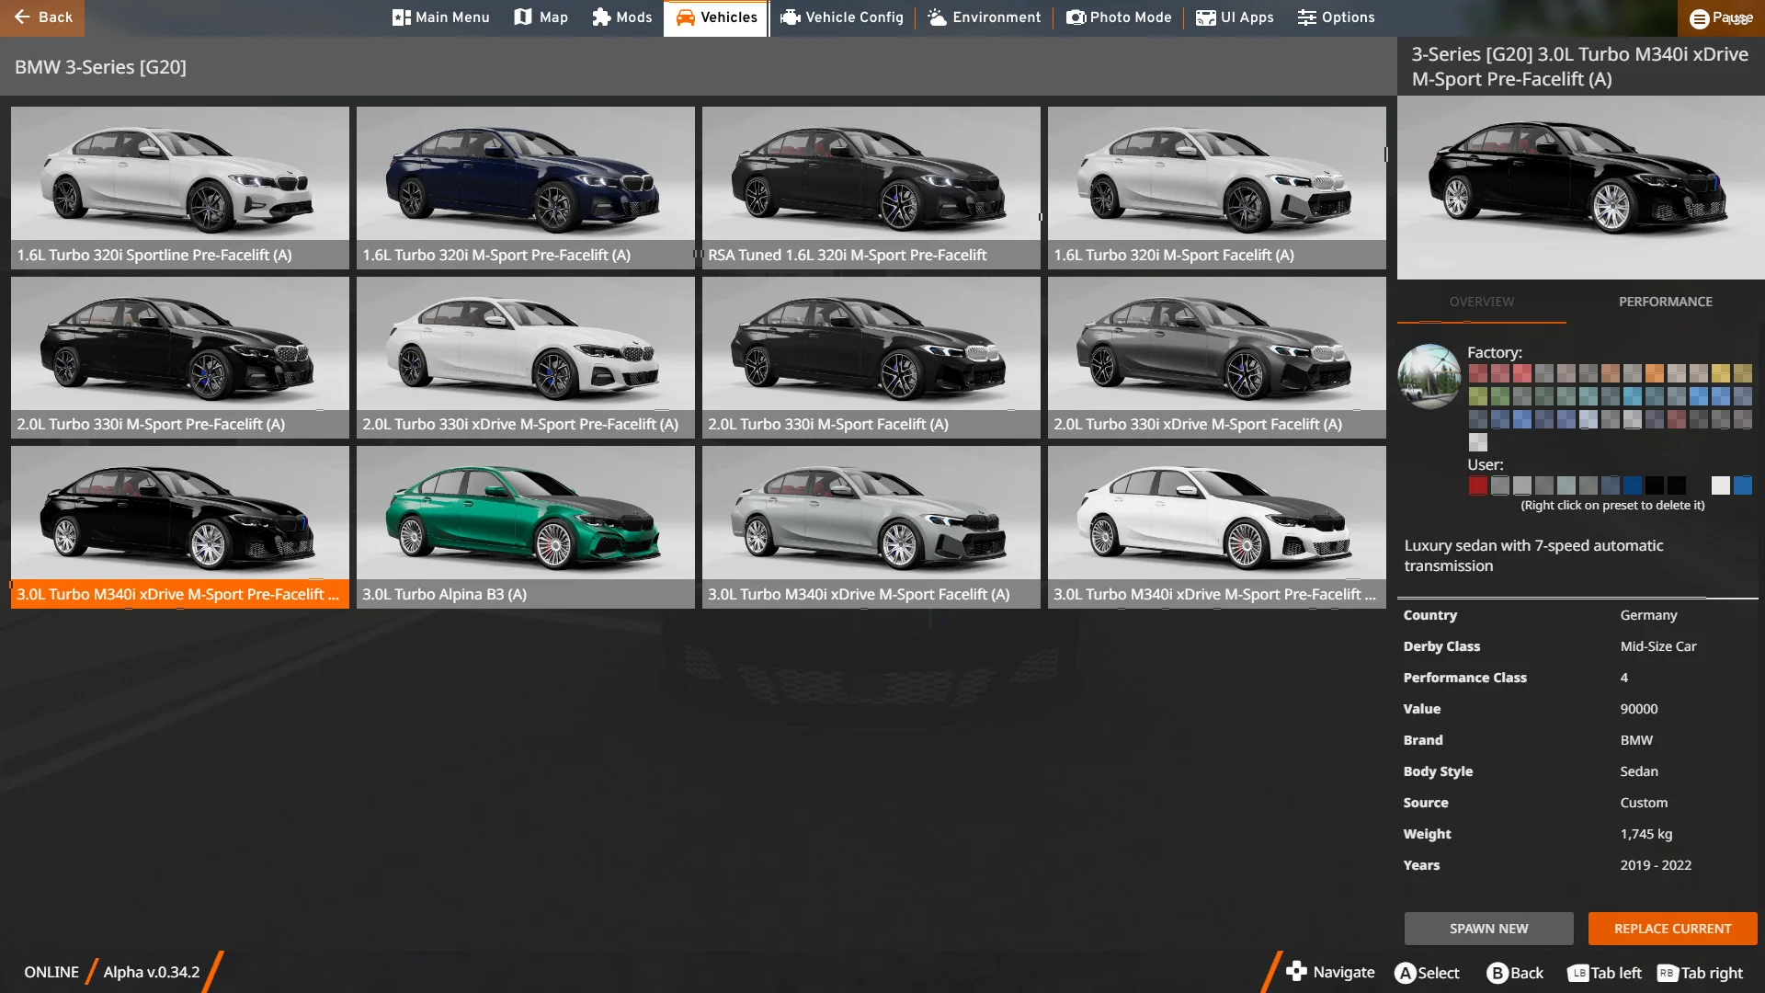Open Vehicle Config from top bar
The image size is (1765, 993).
click(841, 17)
